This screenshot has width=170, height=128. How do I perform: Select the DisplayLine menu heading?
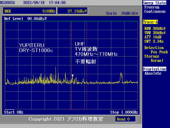(x=155, y=69)
